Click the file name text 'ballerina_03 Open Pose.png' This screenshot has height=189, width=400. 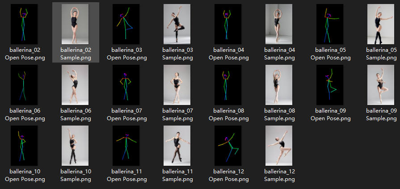(127, 54)
